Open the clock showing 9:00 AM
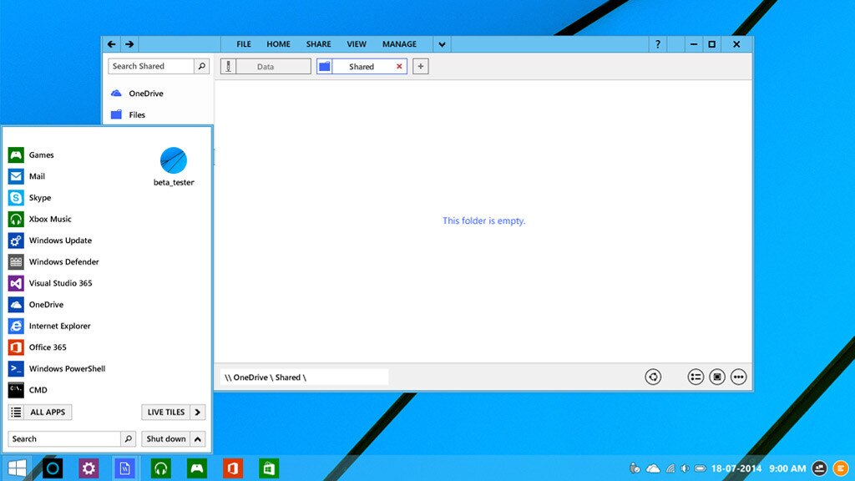855x481 pixels. (x=787, y=468)
